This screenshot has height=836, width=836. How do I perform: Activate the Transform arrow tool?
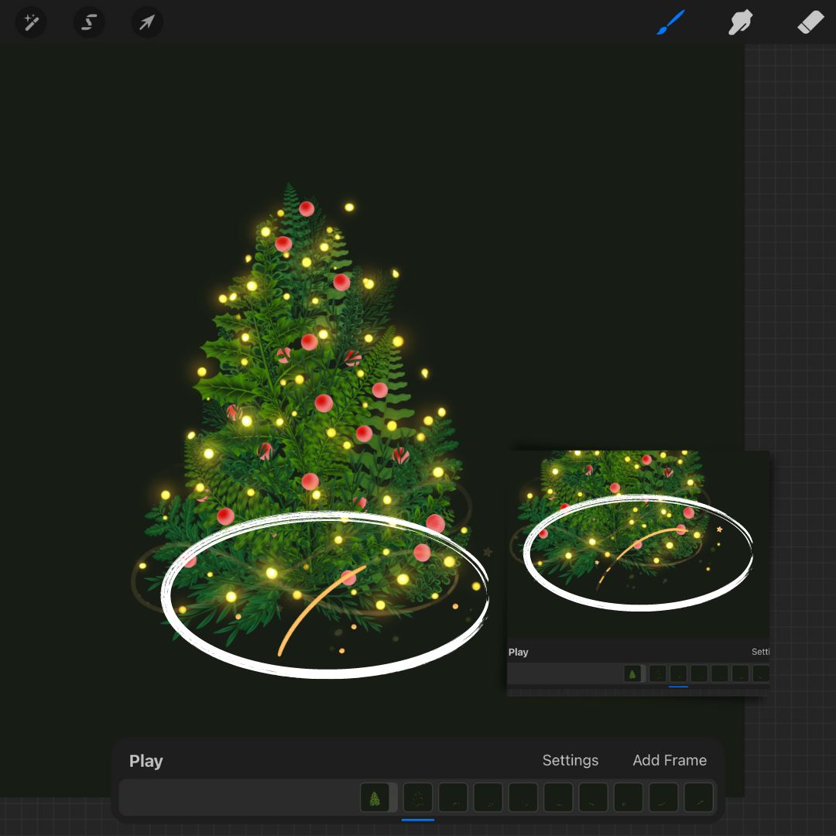tap(146, 22)
